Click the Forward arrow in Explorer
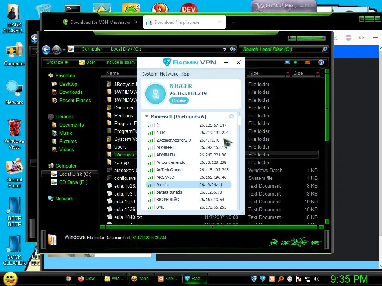The height and width of the screenshot is (286, 382). click(x=57, y=50)
